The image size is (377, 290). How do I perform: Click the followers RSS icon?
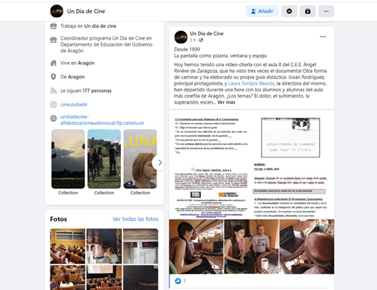[53, 91]
